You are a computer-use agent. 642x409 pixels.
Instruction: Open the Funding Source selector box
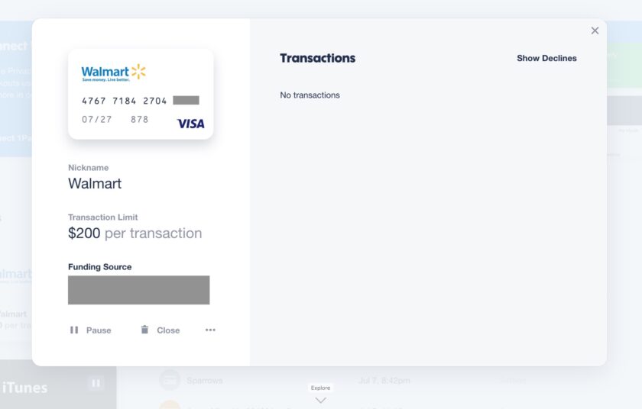tap(139, 290)
